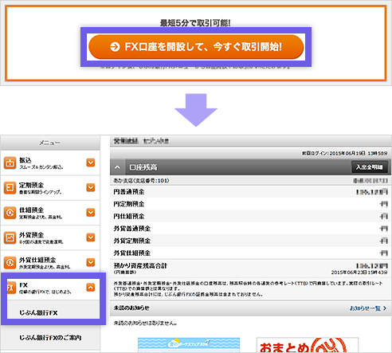The width and height of the screenshot is (392, 353).
Task: Click the FX icon in the menu
Action: coord(10,288)
